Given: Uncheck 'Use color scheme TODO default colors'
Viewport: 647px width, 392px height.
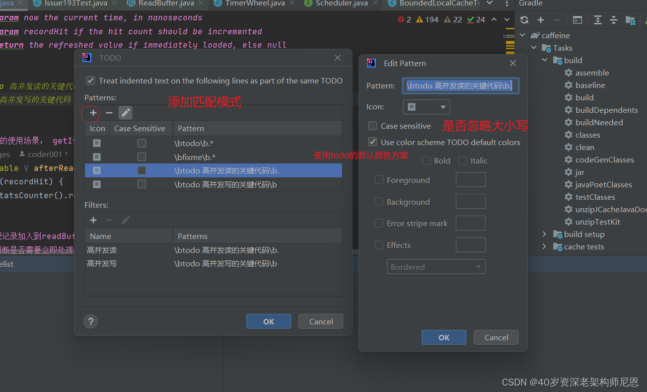Looking at the screenshot, I should (372, 142).
